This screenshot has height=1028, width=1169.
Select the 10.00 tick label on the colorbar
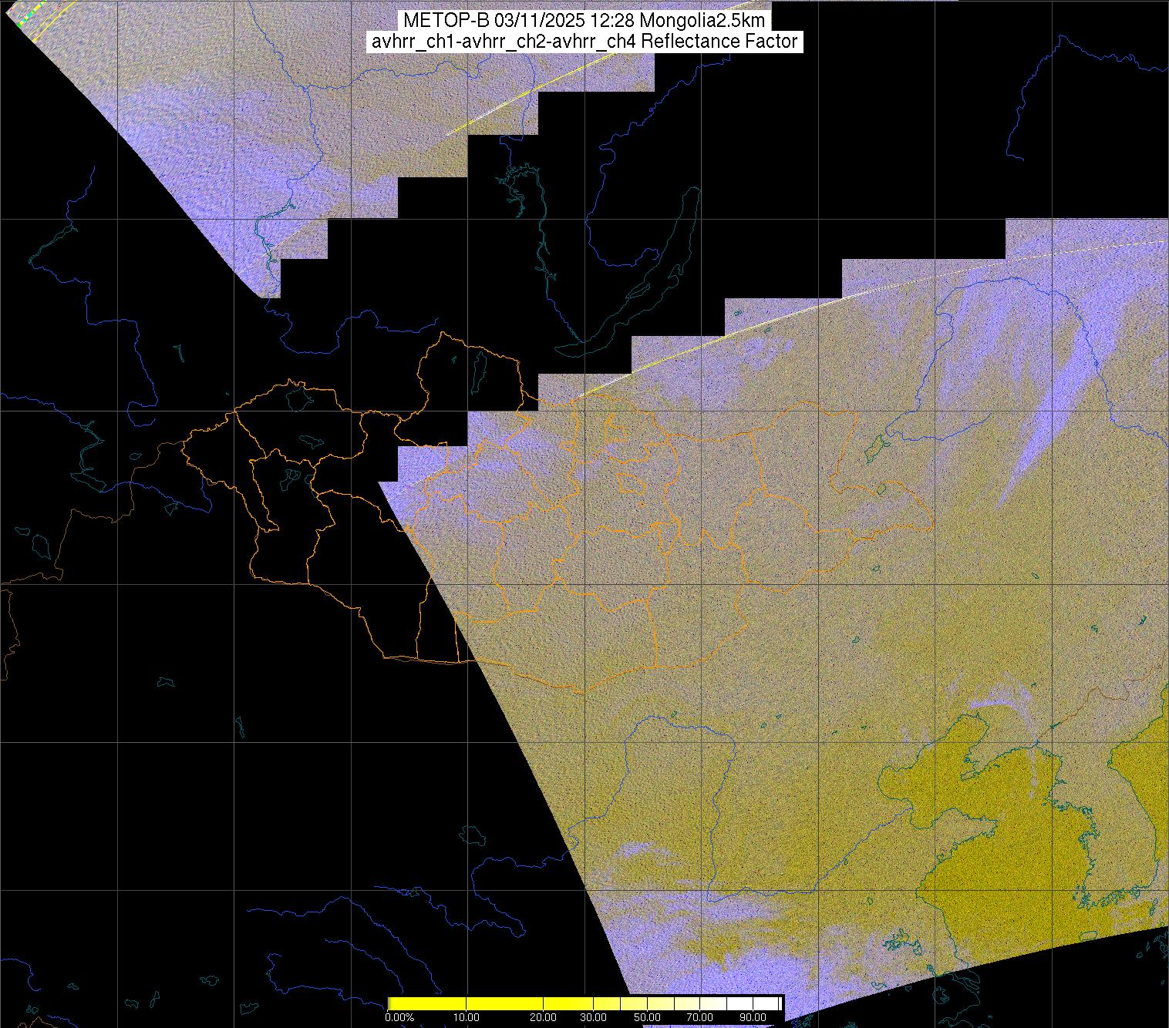pos(466,1018)
